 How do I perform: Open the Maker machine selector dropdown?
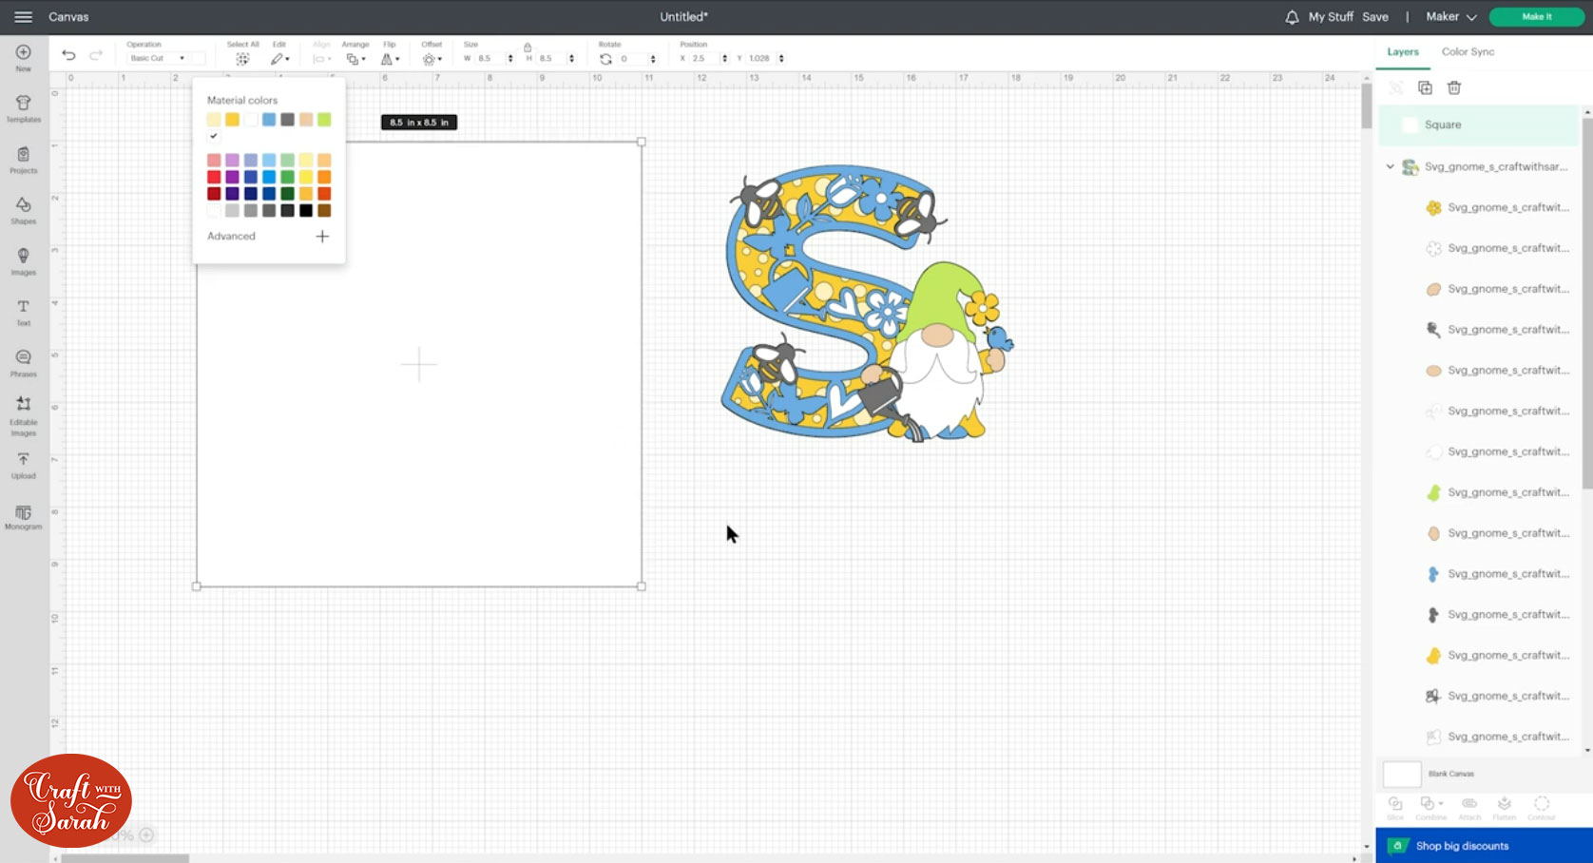pyautogui.click(x=1451, y=17)
